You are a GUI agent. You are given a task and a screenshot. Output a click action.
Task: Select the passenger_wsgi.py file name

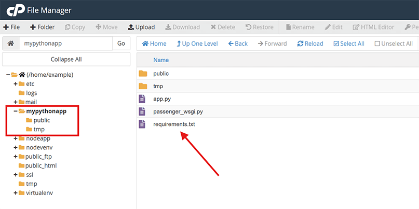pos(178,112)
